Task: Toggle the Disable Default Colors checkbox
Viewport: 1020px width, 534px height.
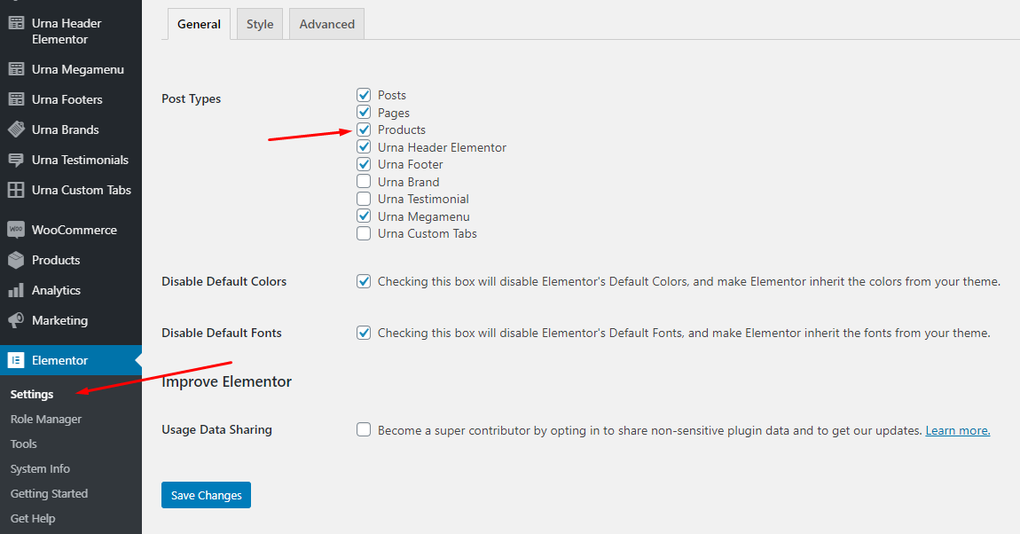Action: pyautogui.click(x=364, y=281)
